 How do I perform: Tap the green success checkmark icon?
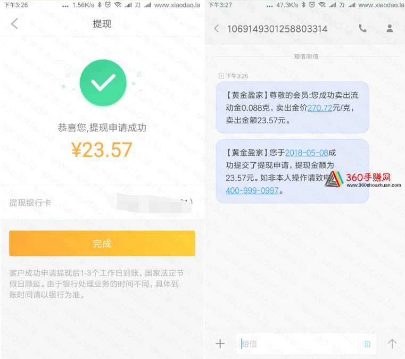pyautogui.click(x=103, y=82)
